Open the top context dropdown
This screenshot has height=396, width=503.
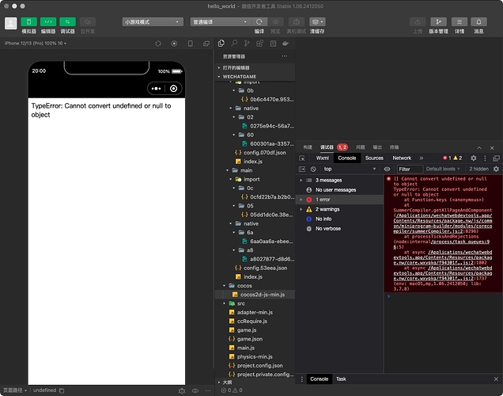point(350,169)
